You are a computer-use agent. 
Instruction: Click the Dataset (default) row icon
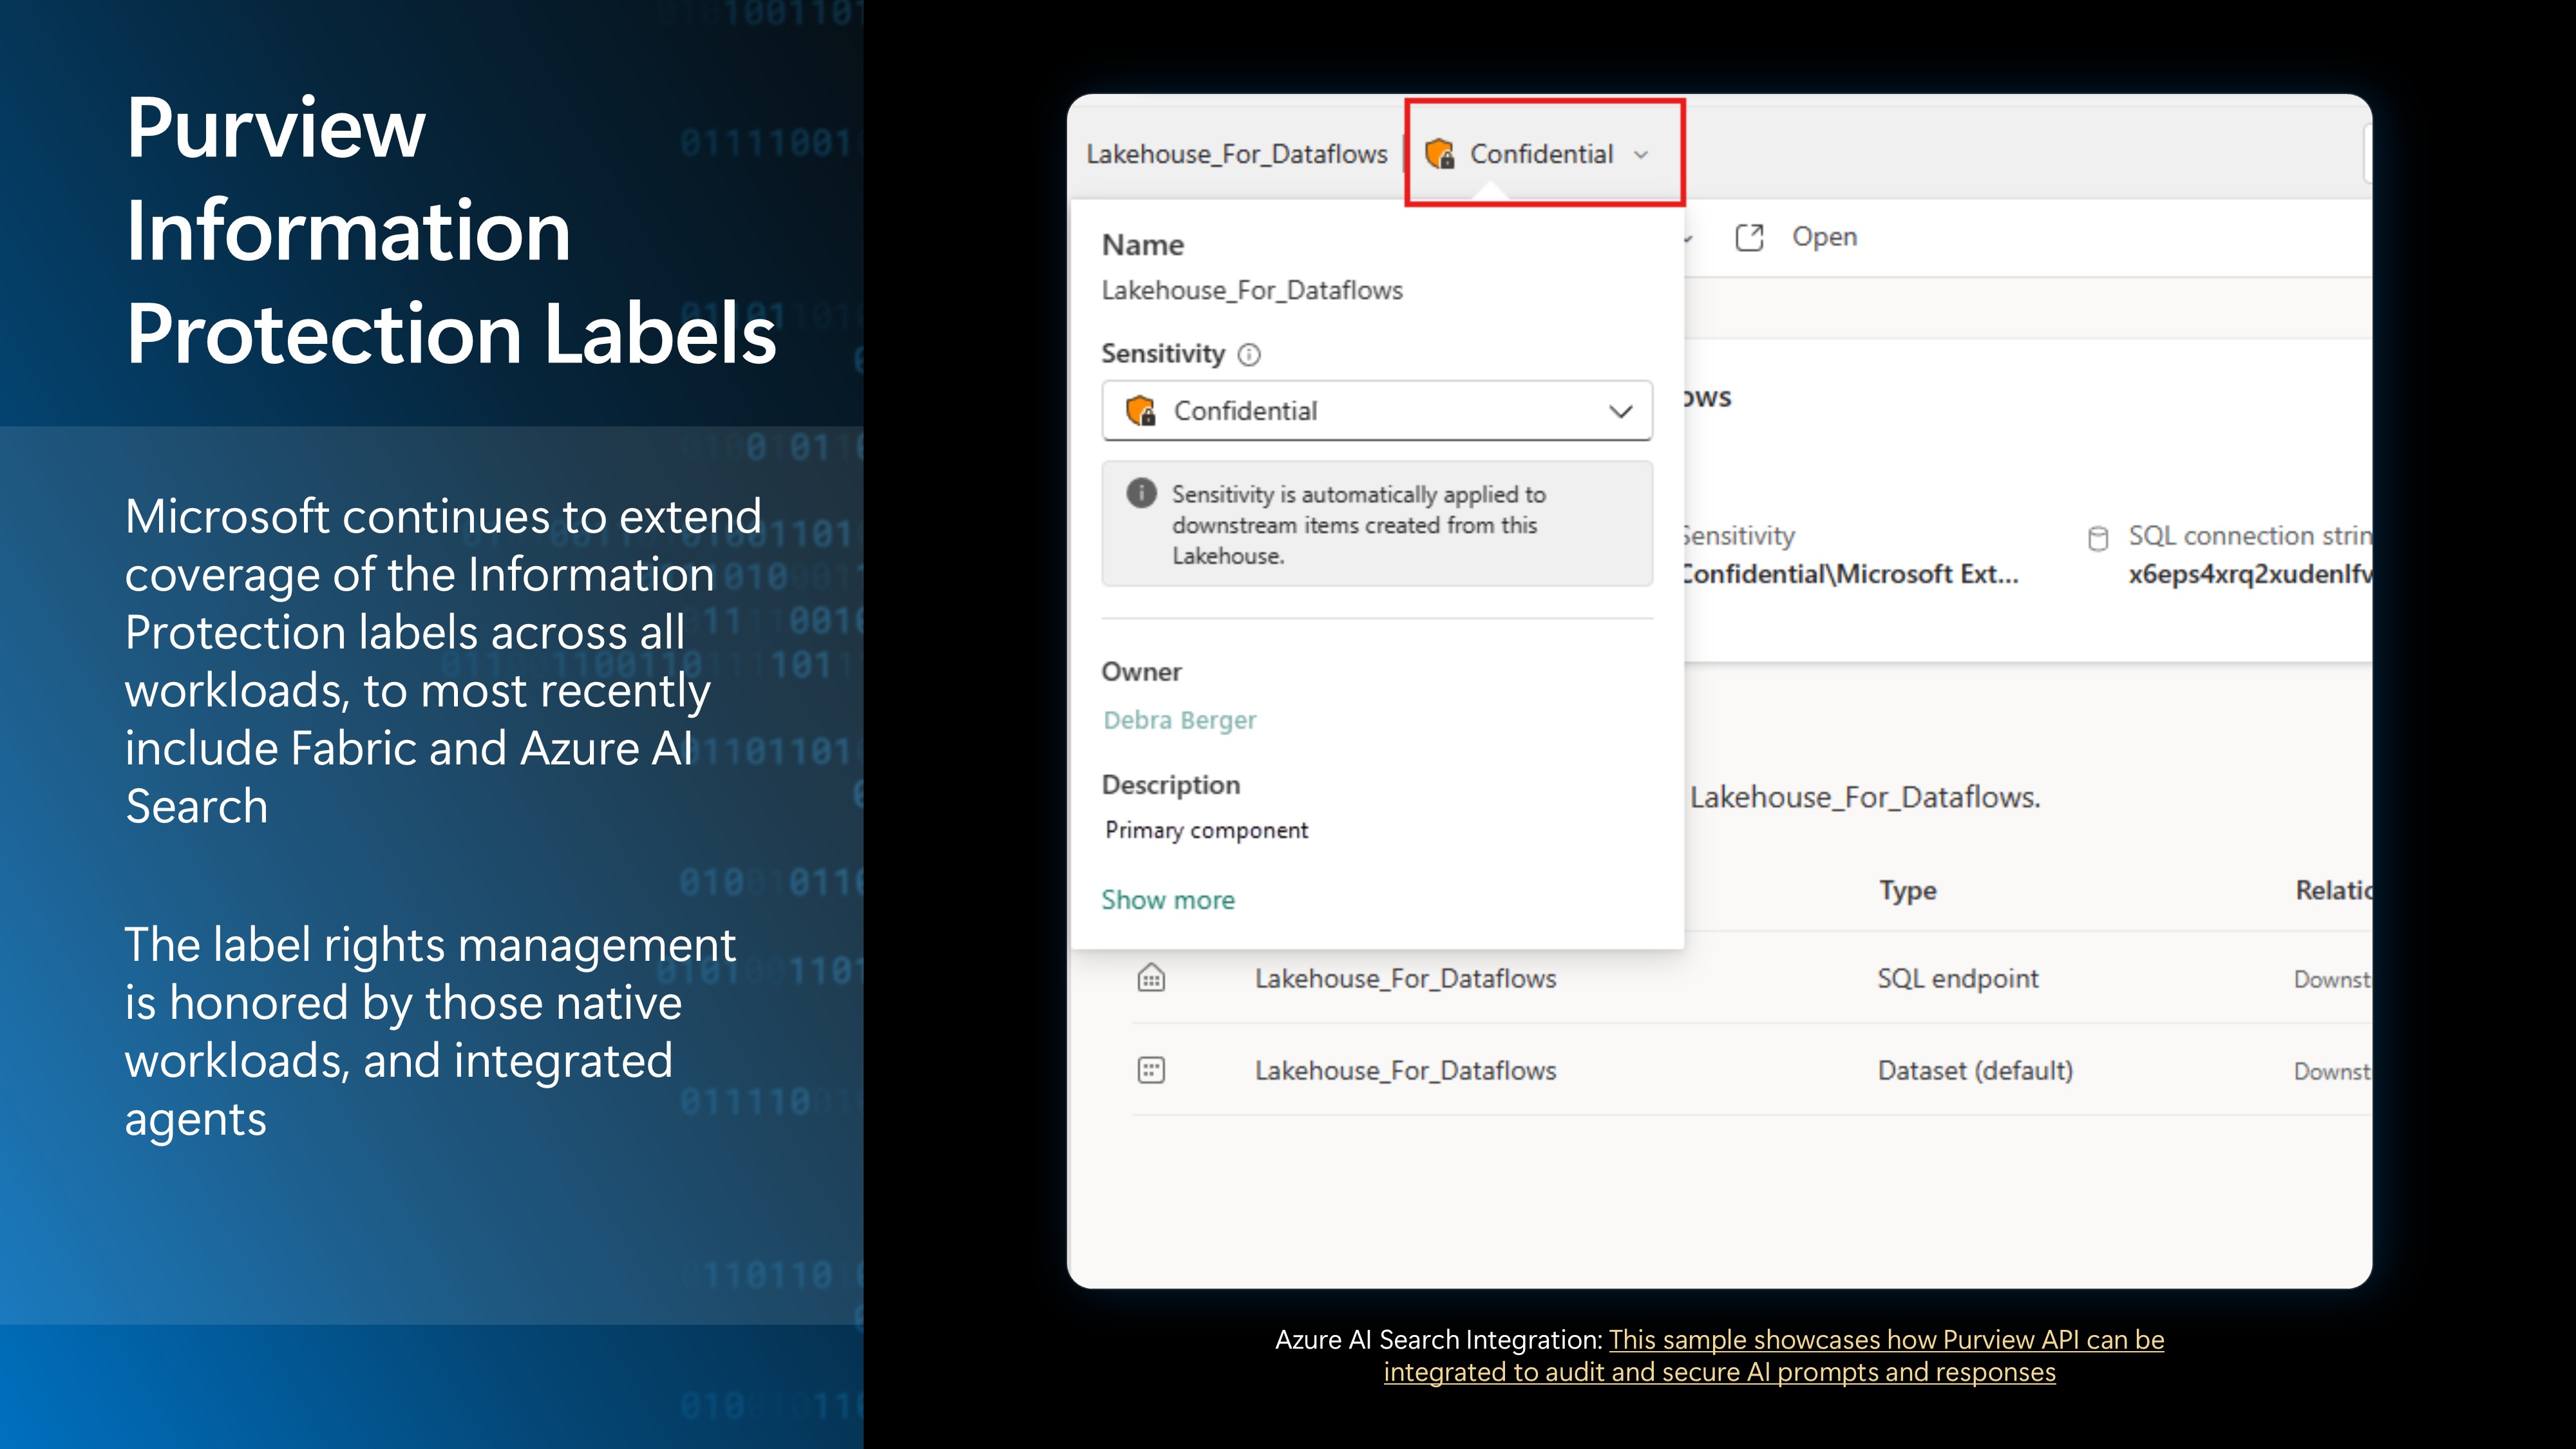click(x=1151, y=1070)
